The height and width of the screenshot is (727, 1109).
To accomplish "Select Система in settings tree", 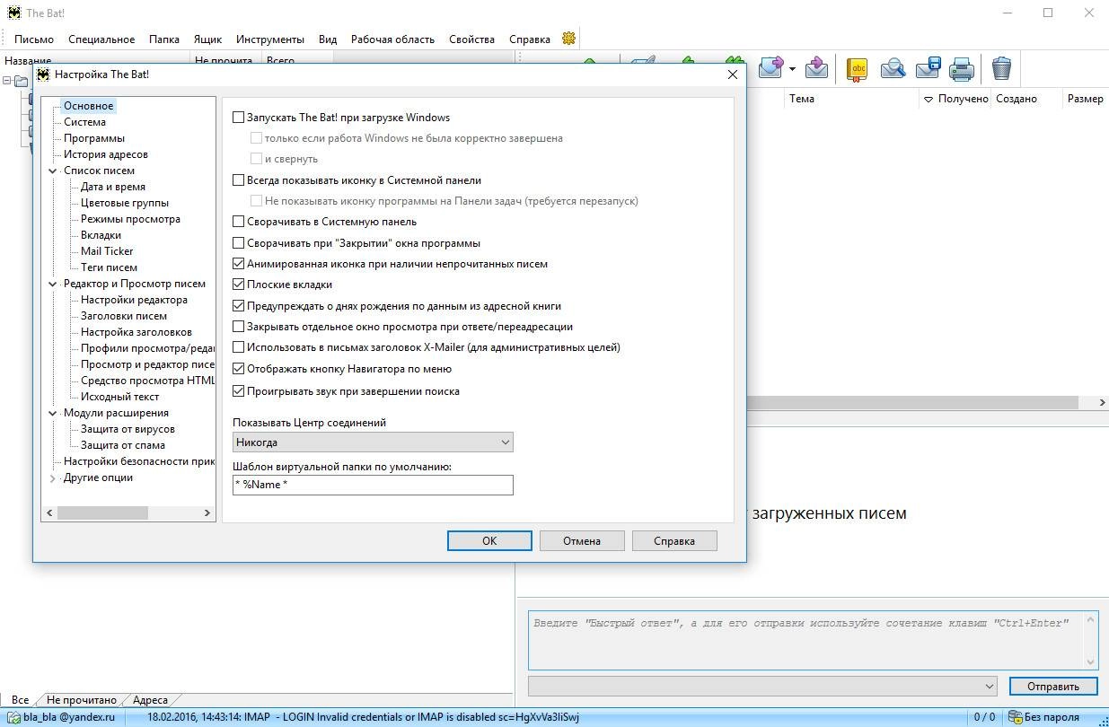I will click(x=84, y=122).
